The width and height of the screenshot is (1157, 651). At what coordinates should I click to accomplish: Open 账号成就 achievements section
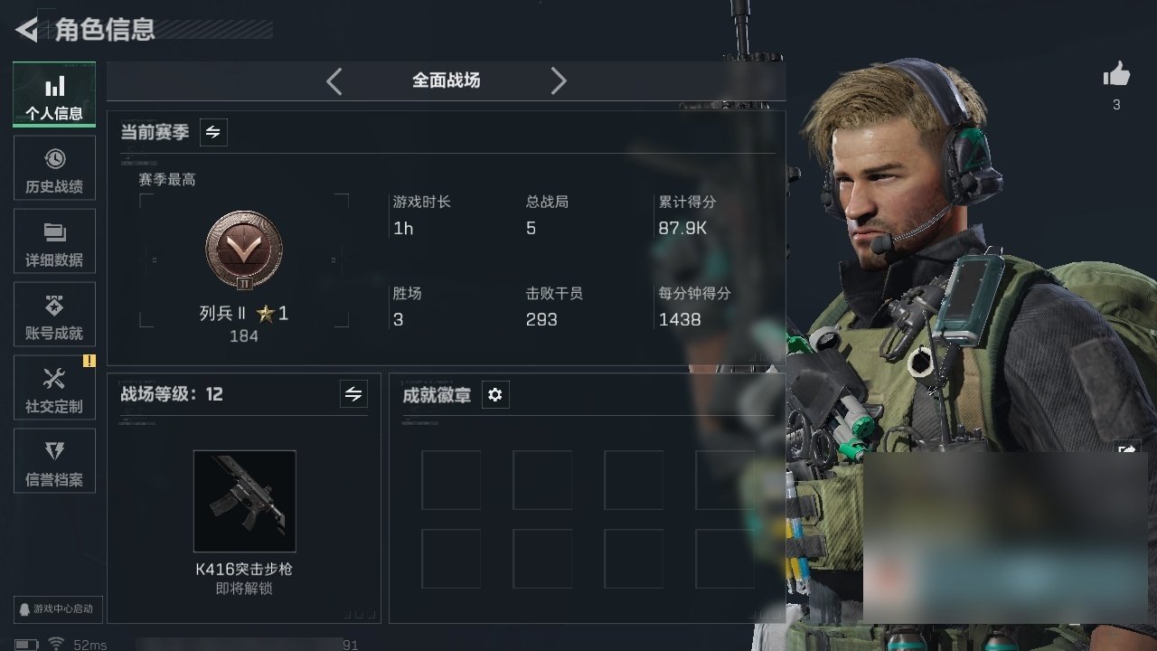[x=54, y=315]
